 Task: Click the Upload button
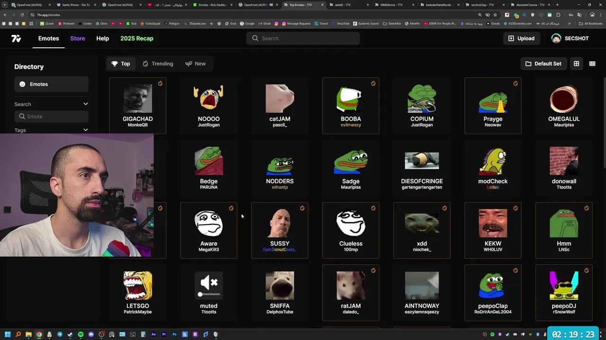tap(521, 38)
